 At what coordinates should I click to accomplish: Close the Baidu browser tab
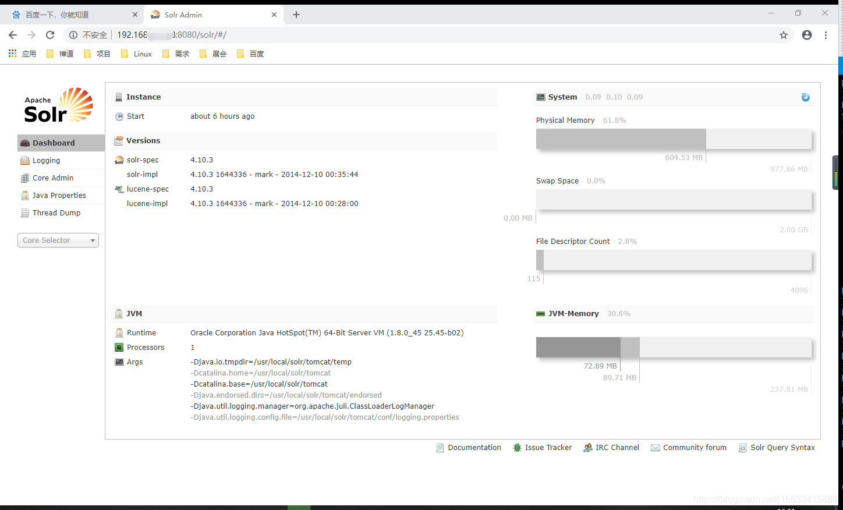coord(135,15)
